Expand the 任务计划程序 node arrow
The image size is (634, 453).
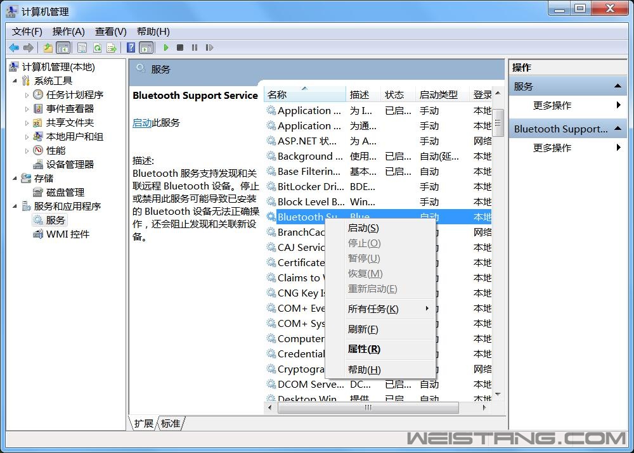(27, 96)
